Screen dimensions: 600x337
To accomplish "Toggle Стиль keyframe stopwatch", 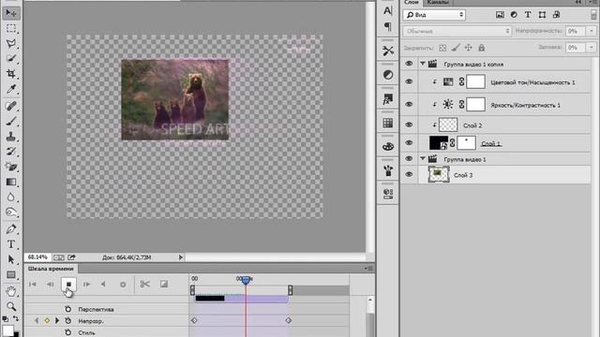I will pyautogui.click(x=68, y=332).
